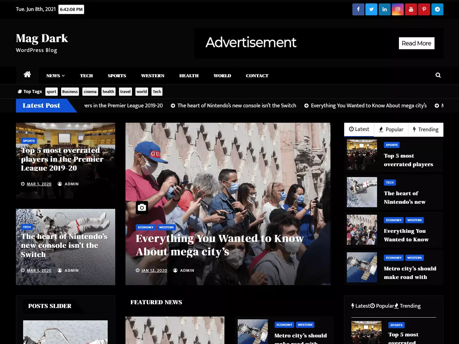The image size is (459, 344).
Task: Click the search magnifier icon in navbar
Action: tap(438, 75)
